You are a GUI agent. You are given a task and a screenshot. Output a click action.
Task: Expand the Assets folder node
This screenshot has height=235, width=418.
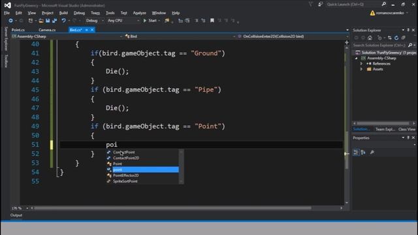tap(361, 69)
